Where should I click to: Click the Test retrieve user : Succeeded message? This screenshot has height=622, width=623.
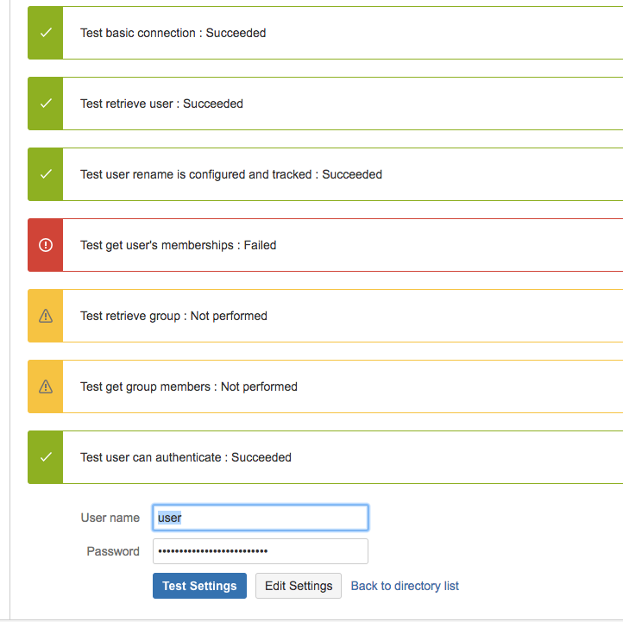point(161,104)
